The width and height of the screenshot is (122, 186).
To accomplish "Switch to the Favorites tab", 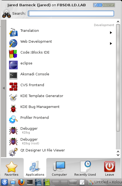I will tap(11, 168).
